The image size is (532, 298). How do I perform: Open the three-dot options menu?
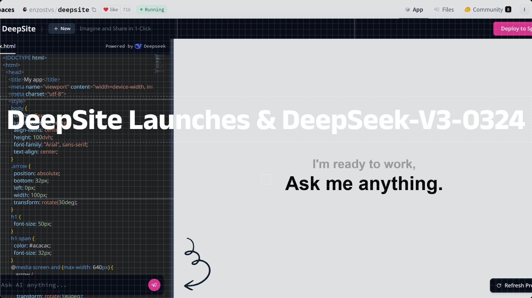[x=524, y=10]
